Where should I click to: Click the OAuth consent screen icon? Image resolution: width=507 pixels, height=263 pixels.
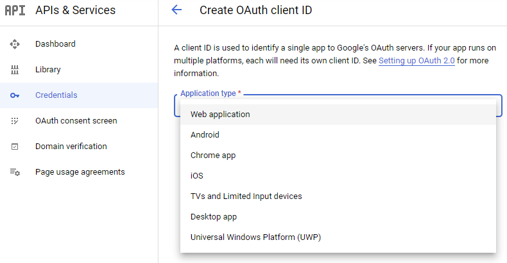click(x=15, y=121)
